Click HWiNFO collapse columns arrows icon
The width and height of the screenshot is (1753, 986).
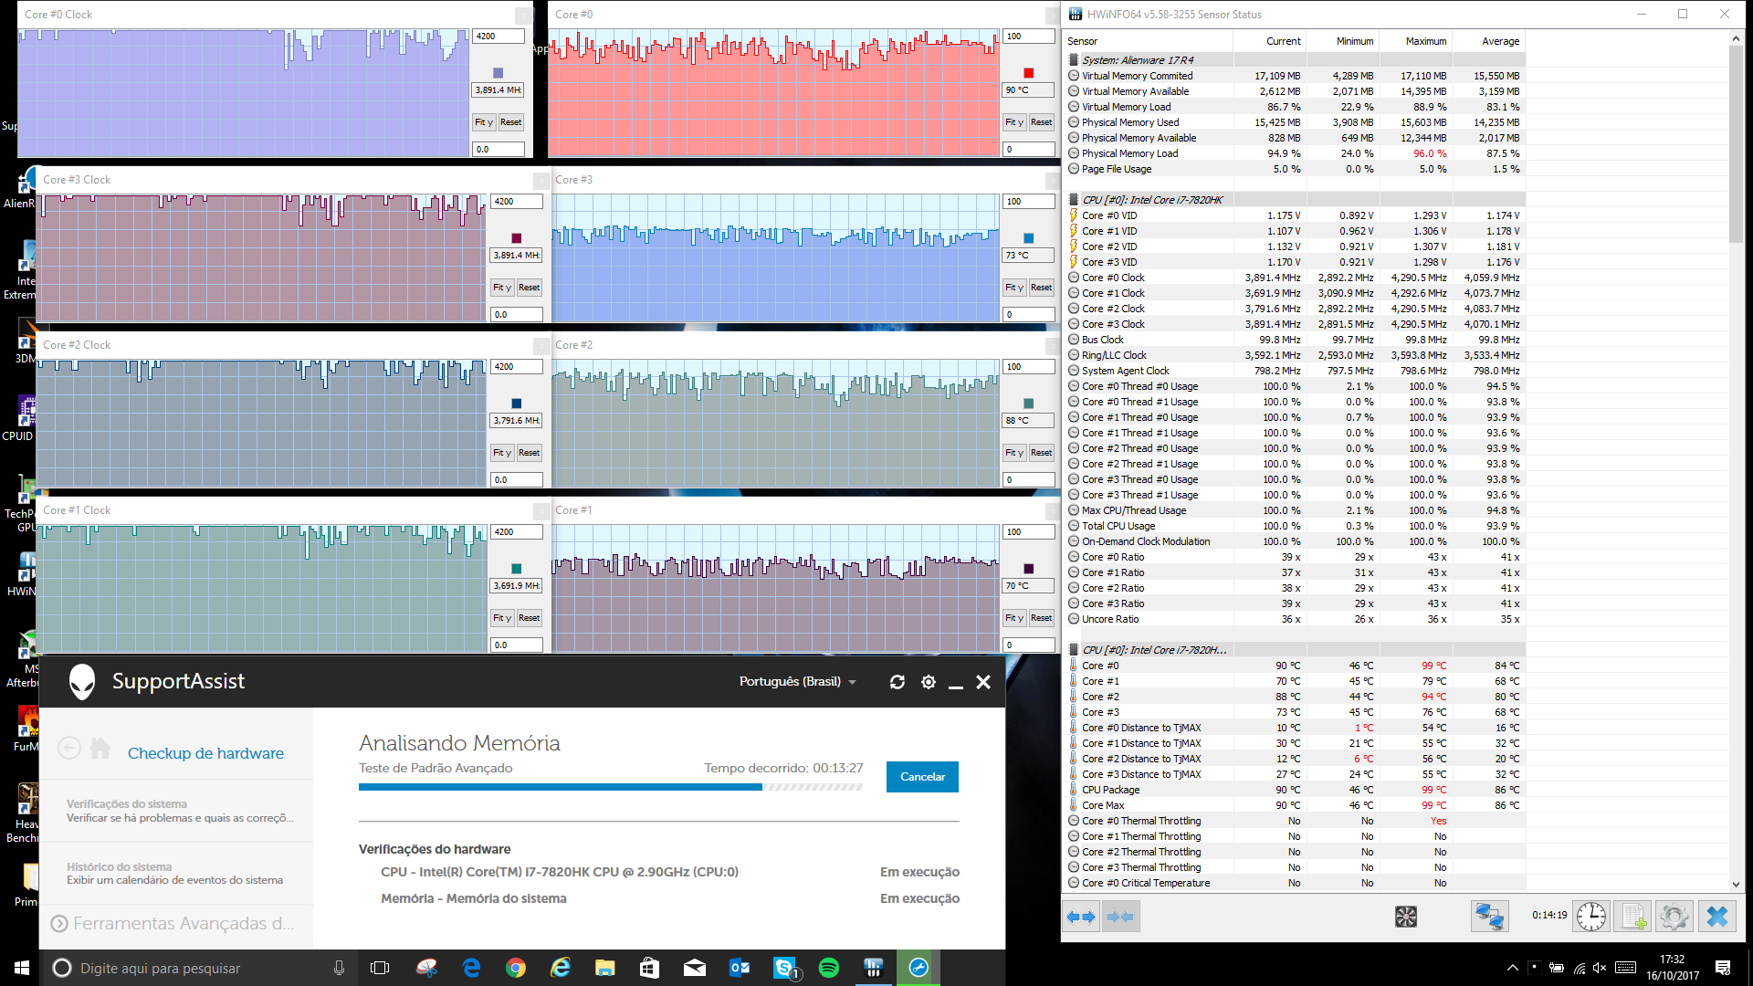tap(1120, 917)
